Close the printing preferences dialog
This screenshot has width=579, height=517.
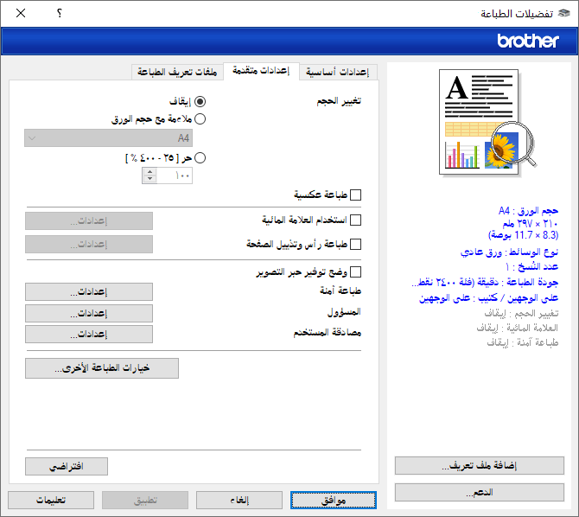click(21, 14)
